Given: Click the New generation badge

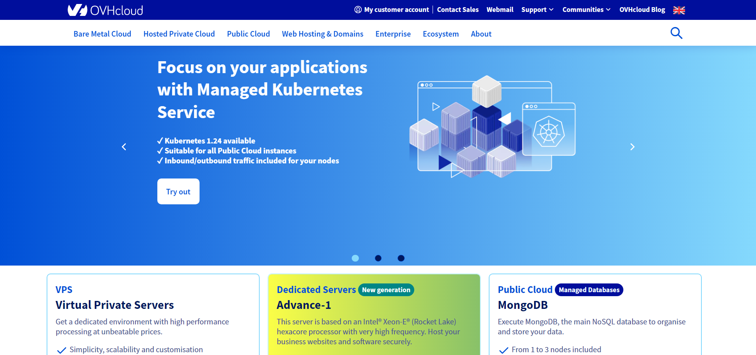Looking at the screenshot, I should [386, 290].
